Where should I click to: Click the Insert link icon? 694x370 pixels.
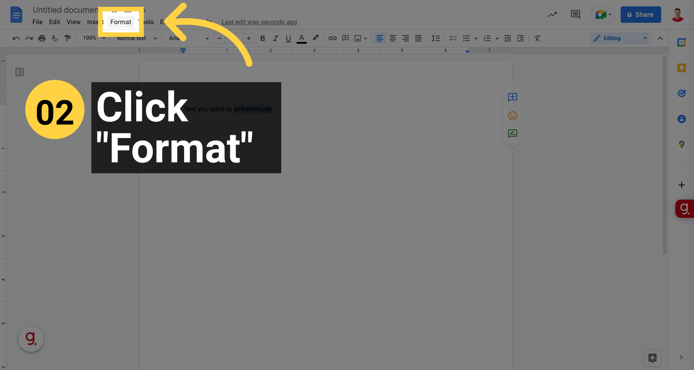tap(333, 38)
